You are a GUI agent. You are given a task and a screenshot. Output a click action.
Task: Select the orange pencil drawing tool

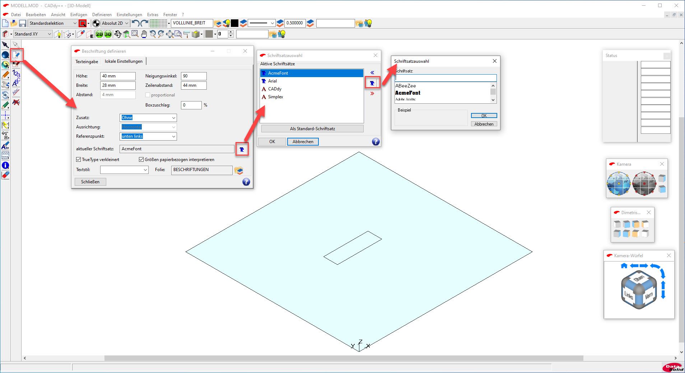point(5,75)
